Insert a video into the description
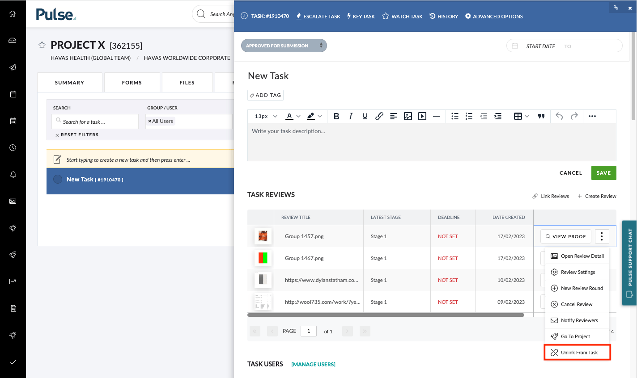The image size is (637, 378). point(422,116)
